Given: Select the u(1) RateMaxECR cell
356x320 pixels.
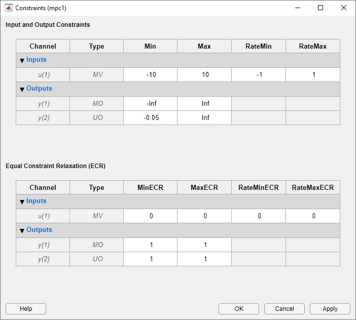Looking at the screenshot, I should [x=313, y=216].
